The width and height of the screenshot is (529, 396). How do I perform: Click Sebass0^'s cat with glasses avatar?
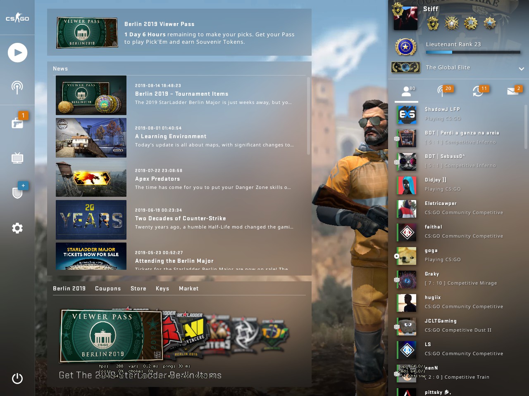407,162
